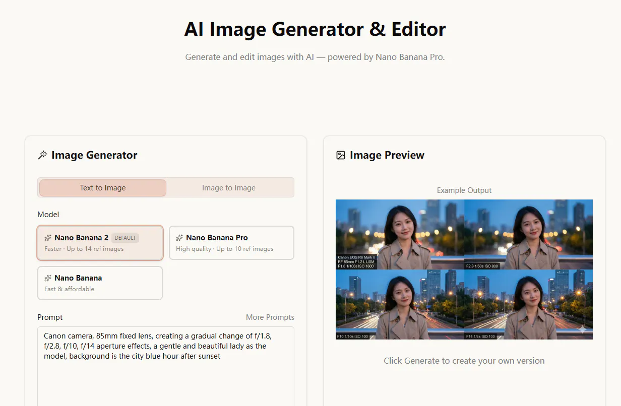Click the 'AI Image Generator & Editor' heading
Viewport: 621px width, 406px height.
click(x=315, y=29)
